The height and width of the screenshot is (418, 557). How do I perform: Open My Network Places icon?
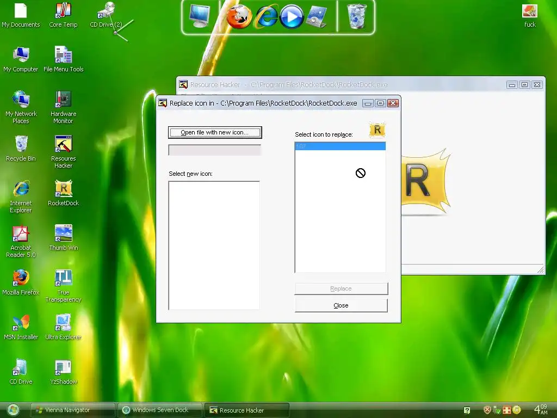tap(21, 107)
